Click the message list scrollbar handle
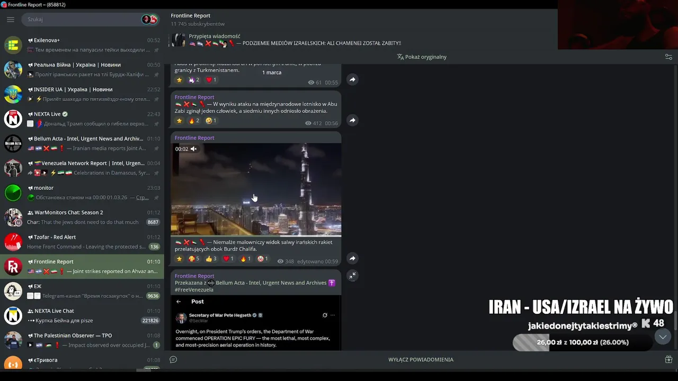This screenshot has height=381, width=678. [675, 320]
